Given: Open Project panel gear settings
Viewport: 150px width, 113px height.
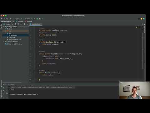Looking at the screenshot, I should [24, 24].
